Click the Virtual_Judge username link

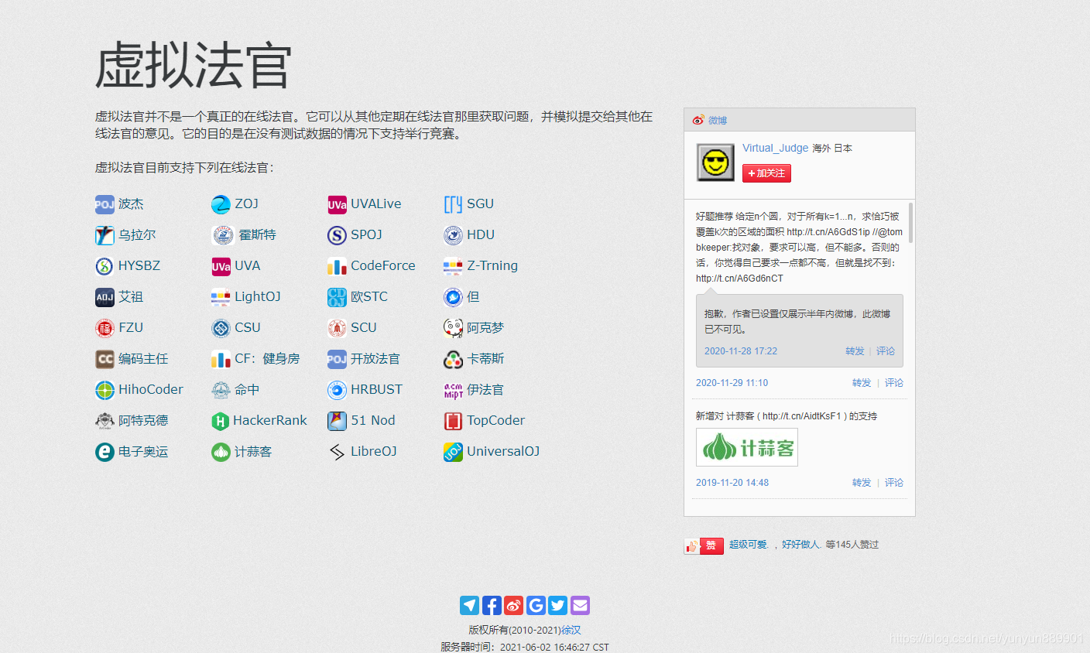(x=775, y=148)
